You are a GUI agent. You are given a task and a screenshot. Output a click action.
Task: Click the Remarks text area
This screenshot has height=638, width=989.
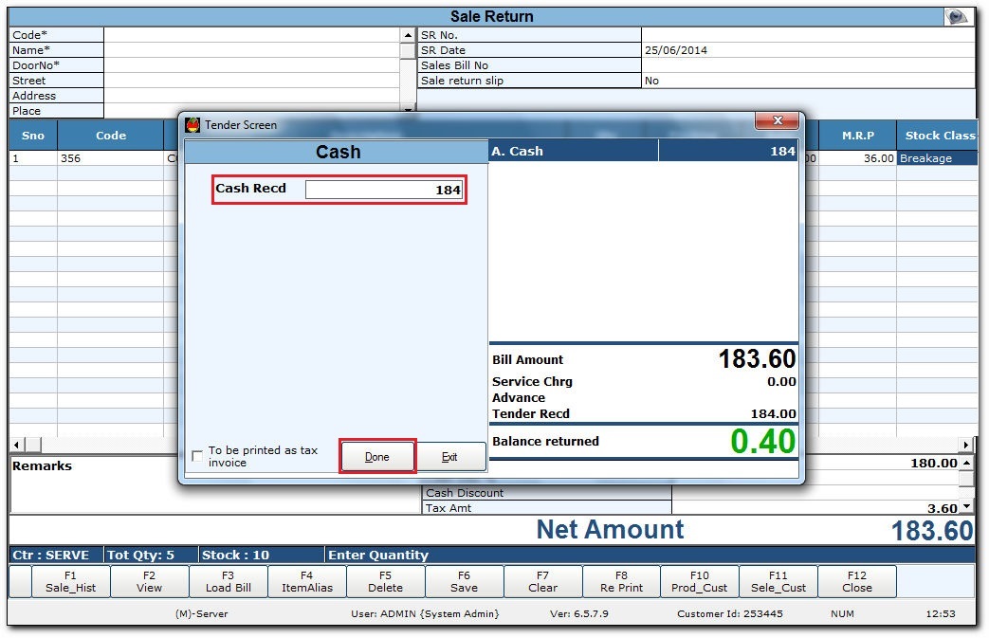[x=214, y=484]
